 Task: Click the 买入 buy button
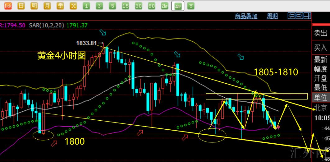[x=320, y=48]
